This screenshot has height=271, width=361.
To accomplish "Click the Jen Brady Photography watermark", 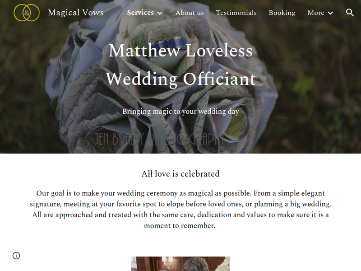I will [x=159, y=139].
